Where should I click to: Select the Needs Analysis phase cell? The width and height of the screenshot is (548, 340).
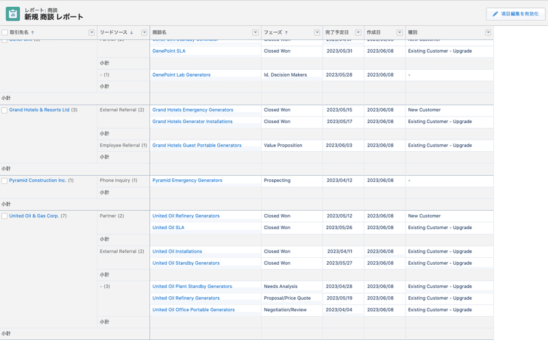click(x=292, y=287)
